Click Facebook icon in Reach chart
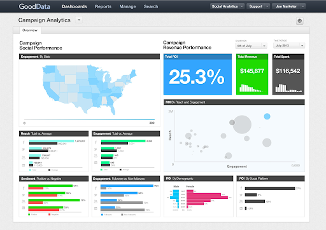 coord(24,142)
